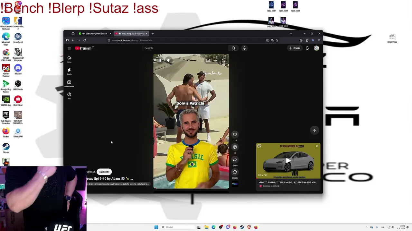The width and height of the screenshot is (412, 231).
Task: Open YouTube notifications bell
Action: (307, 48)
